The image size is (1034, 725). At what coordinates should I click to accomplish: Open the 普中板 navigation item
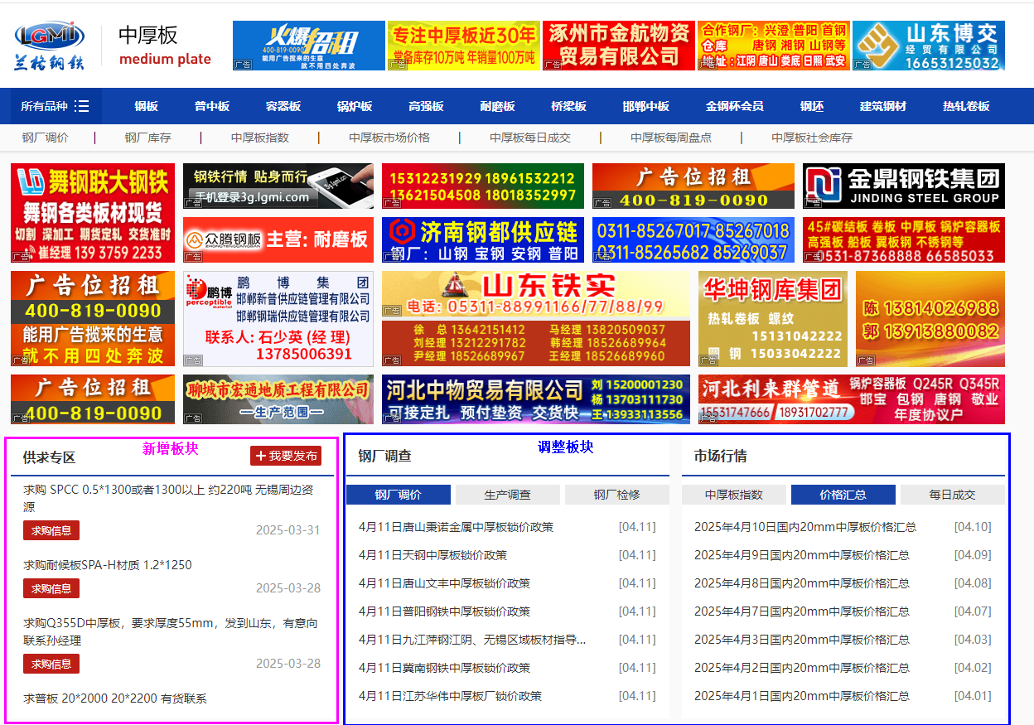tap(212, 106)
